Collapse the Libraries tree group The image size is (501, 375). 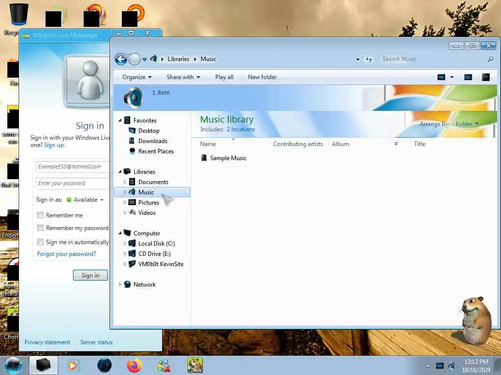click(120, 171)
